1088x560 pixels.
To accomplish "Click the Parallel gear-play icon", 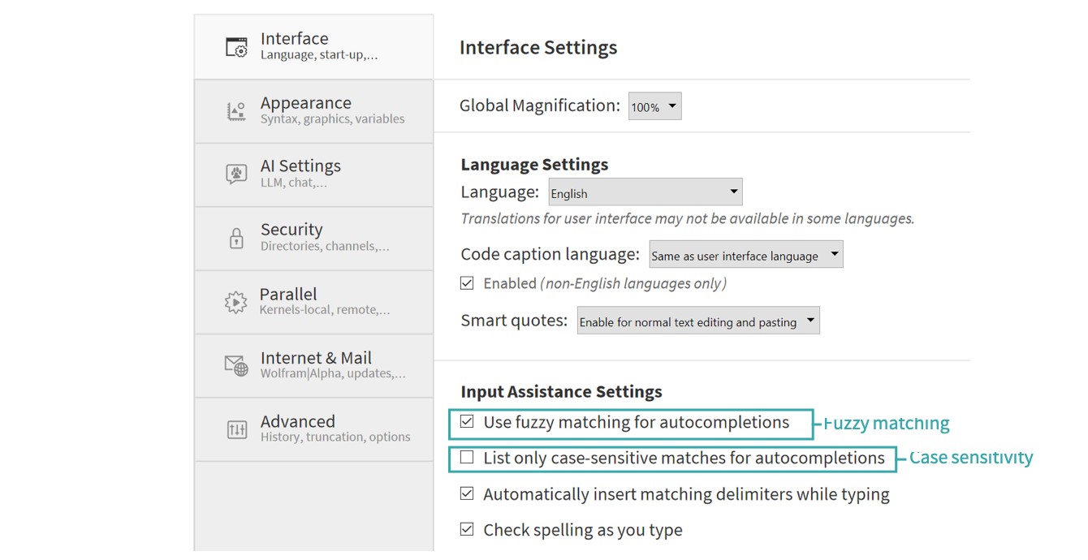I will pos(235,302).
